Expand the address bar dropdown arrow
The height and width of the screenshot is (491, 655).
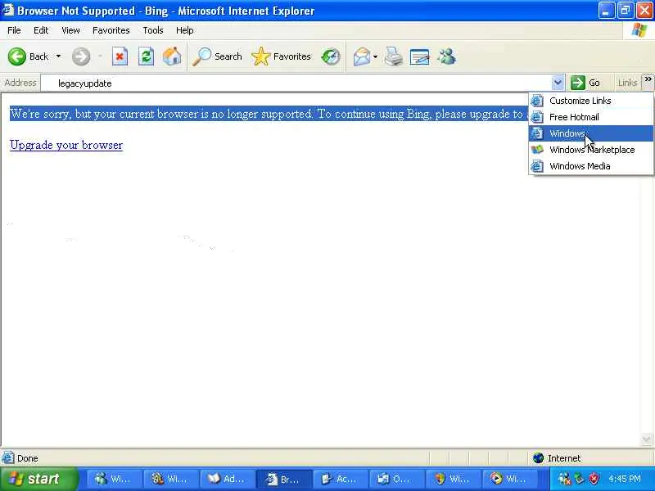pos(558,83)
